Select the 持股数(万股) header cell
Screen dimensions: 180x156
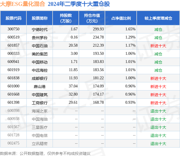[66, 18]
